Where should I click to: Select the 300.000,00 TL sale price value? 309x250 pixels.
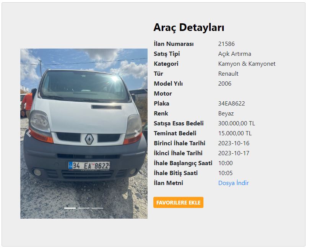point(236,123)
